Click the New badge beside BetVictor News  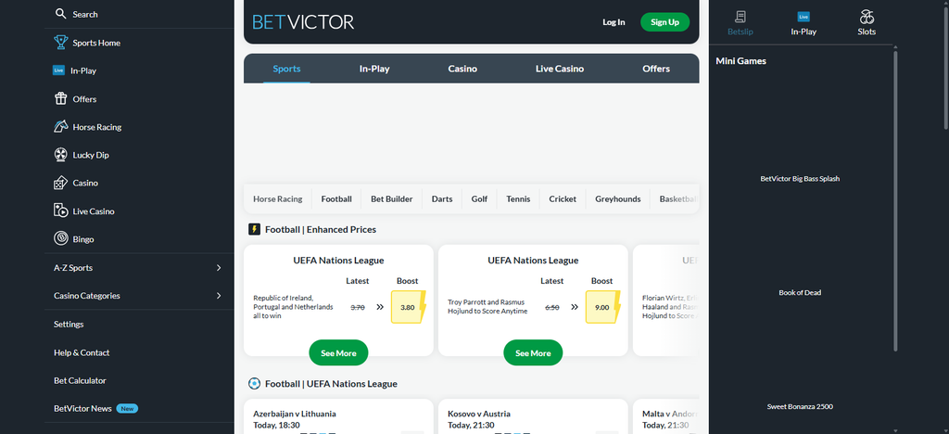click(127, 409)
